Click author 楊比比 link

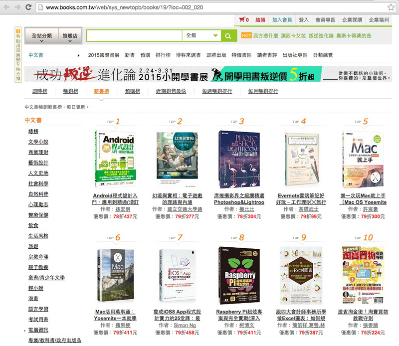(246, 209)
